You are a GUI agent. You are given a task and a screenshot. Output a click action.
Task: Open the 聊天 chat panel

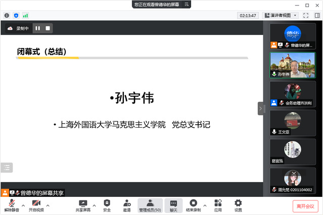pyautogui.click(x=173, y=204)
